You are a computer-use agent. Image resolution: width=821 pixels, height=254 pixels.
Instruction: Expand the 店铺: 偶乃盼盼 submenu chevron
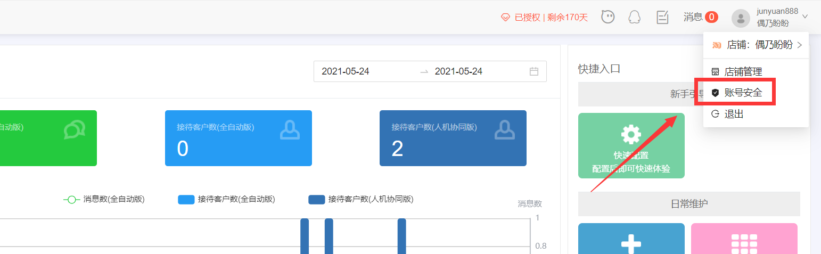pyautogui.click(x=799, y=45)
